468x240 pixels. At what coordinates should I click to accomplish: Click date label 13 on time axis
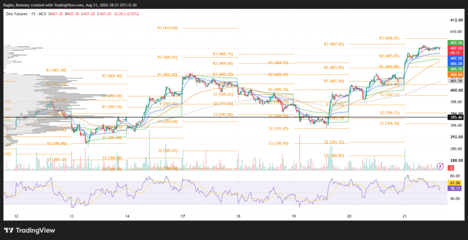coord(72,216)
